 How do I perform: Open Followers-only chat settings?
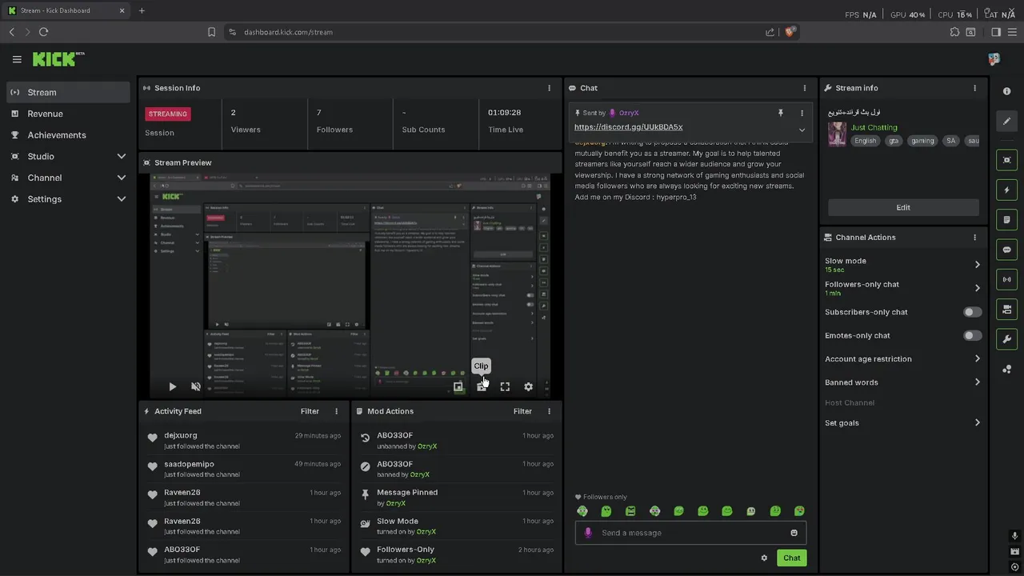[x=902, y=288]
